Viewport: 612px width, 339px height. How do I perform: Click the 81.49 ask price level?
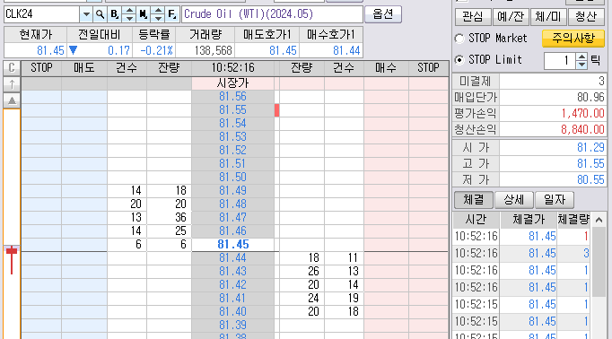coord(232,191)
